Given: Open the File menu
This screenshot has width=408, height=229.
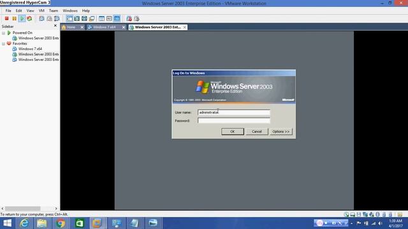Looking at the screenshot, I should coord(8,11).
